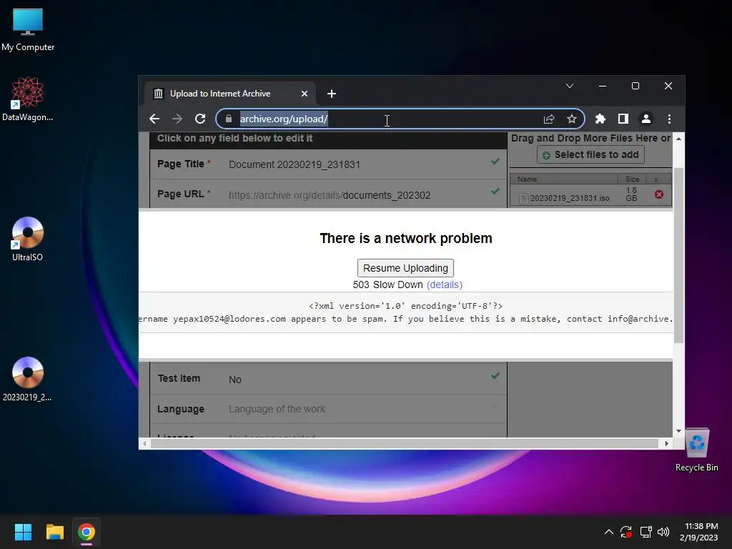The width and height of the screenshot is (732, 549).
Task: Switch to the Upload to Internet Archive tab
Action: click(229, 94)
